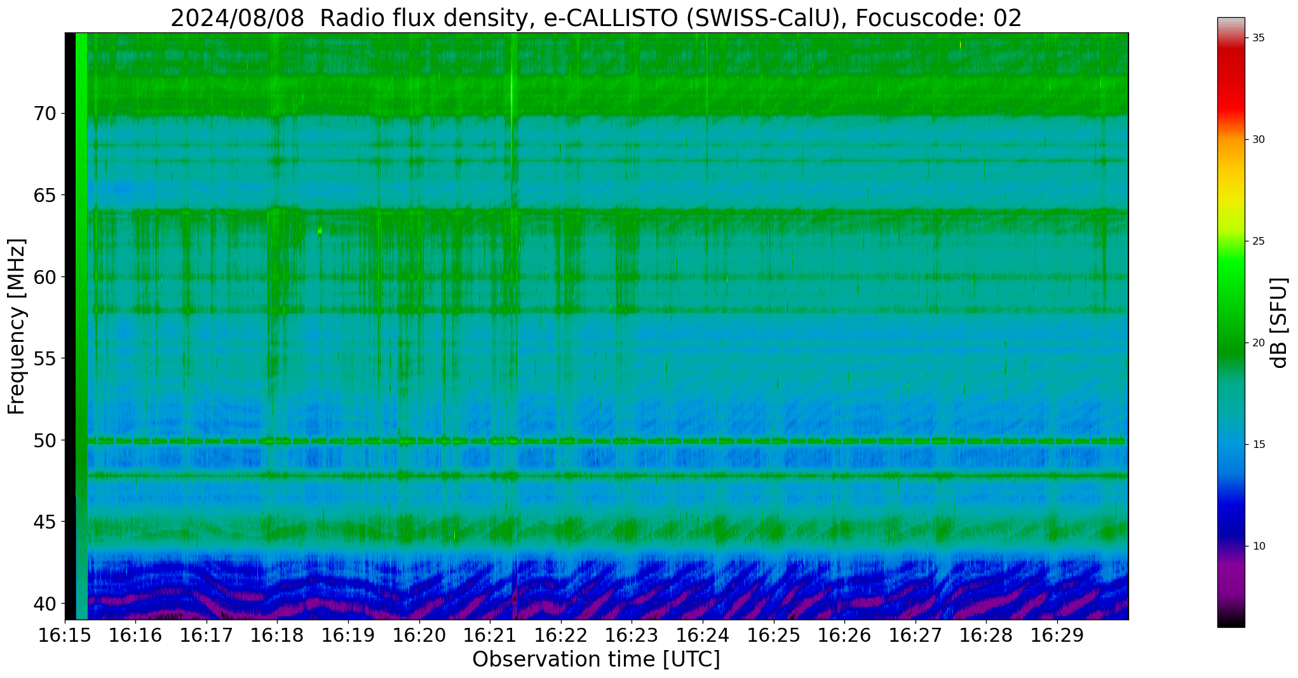Click the 16:24 time tick label

coord(703,635)
